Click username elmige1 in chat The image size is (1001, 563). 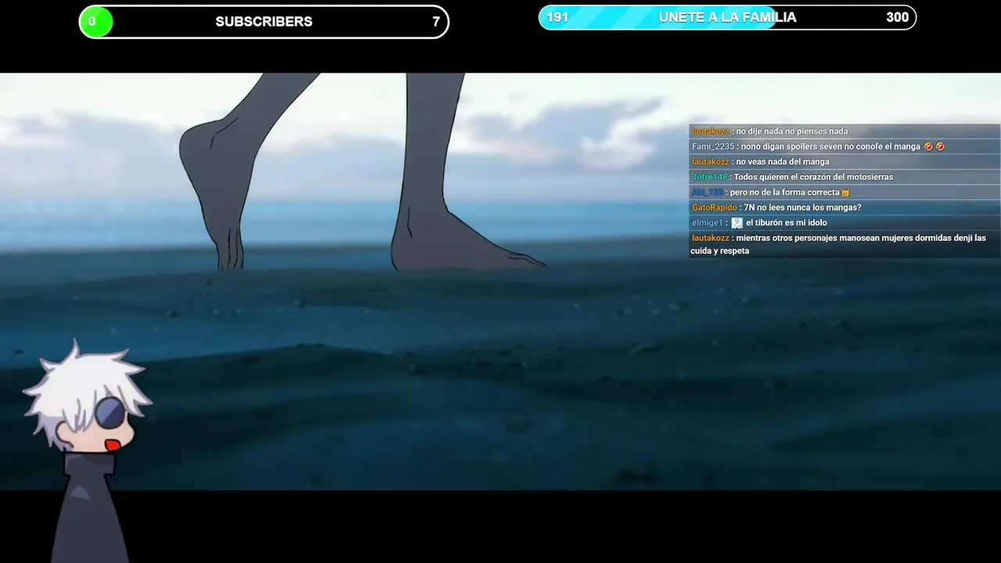tap(708, 223)
